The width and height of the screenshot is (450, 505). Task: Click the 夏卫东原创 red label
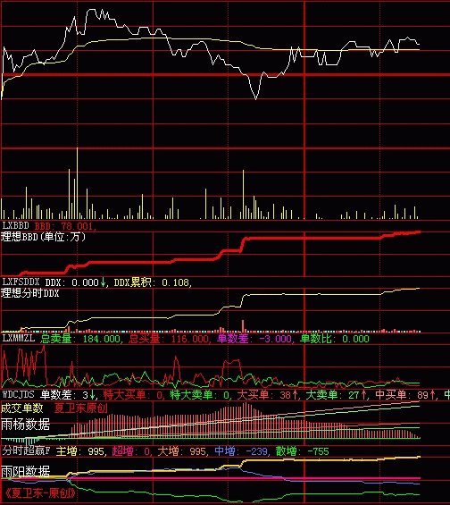(x=80, y=408)
